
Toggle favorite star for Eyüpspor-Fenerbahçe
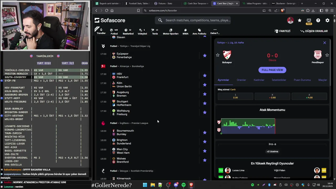(x=205, y=55)
